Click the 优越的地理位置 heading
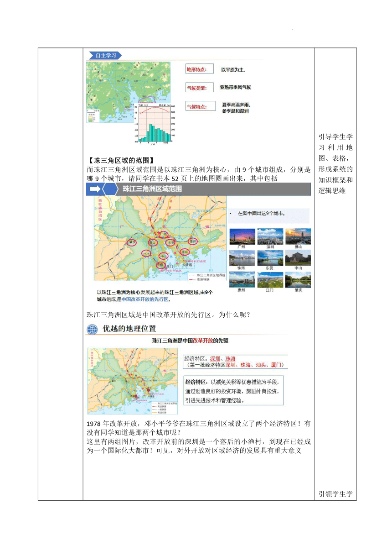Viewport: 392px width, 556px height. [x=129, y=329]
